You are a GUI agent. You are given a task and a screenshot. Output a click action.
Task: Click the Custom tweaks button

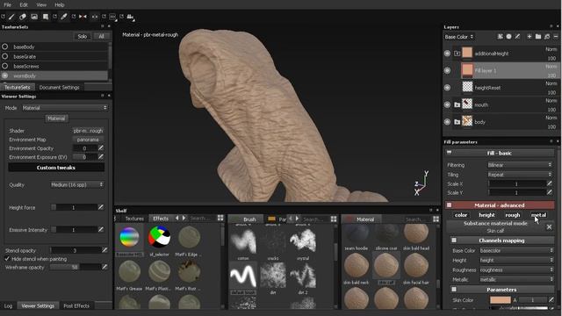(56, 168)
